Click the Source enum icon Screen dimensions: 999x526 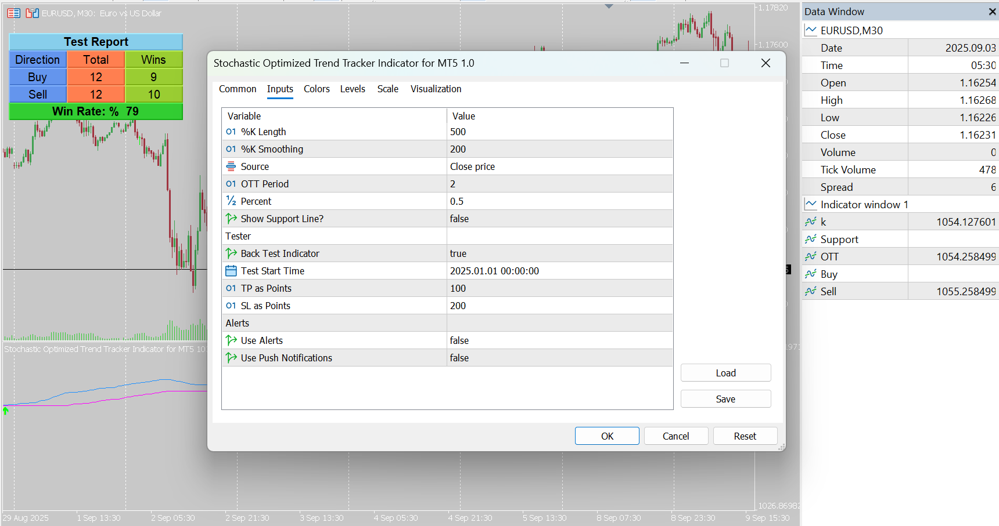pyautogui.click(x=231, y=166)
